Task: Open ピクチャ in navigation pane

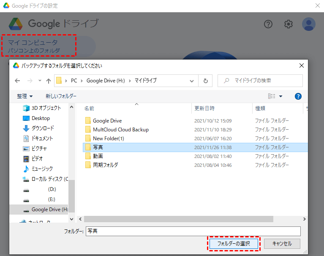Action: pyautogui.click(x=35, y=148)
